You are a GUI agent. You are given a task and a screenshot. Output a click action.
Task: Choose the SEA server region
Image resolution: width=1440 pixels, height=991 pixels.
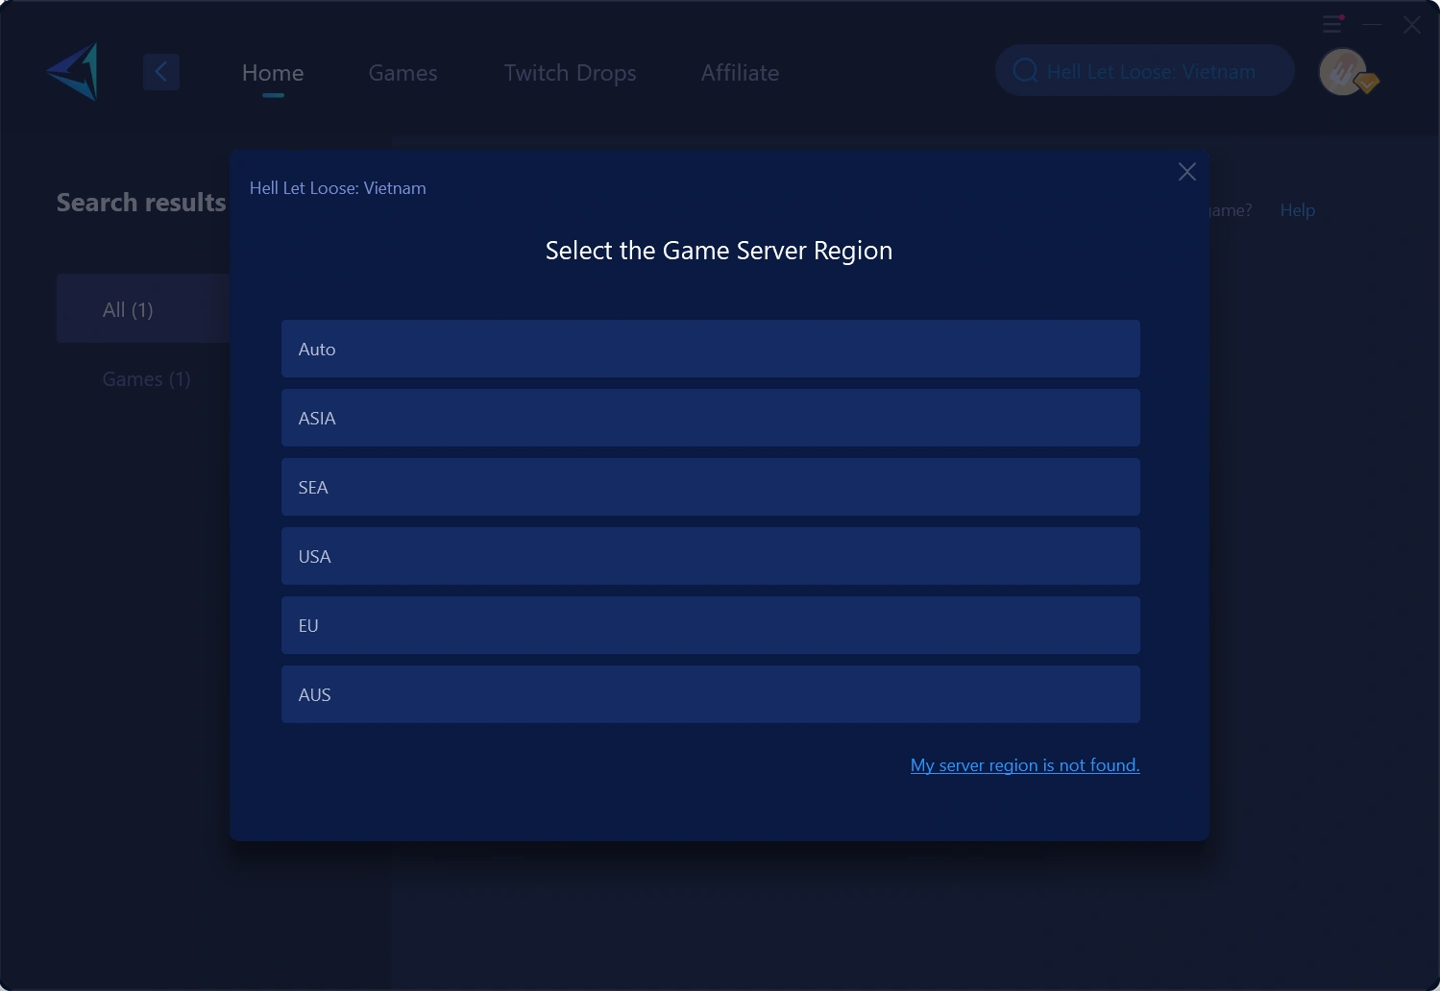pyautogui.click(x=711, y=487)
